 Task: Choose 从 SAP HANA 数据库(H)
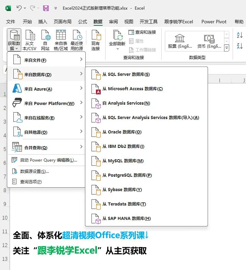[146, 219]
